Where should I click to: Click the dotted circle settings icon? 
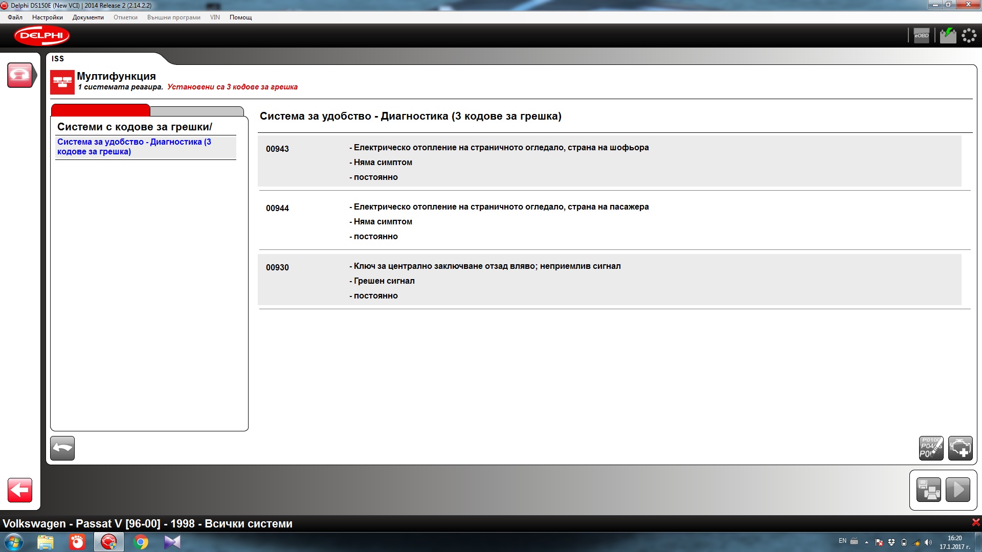[969, 36]
